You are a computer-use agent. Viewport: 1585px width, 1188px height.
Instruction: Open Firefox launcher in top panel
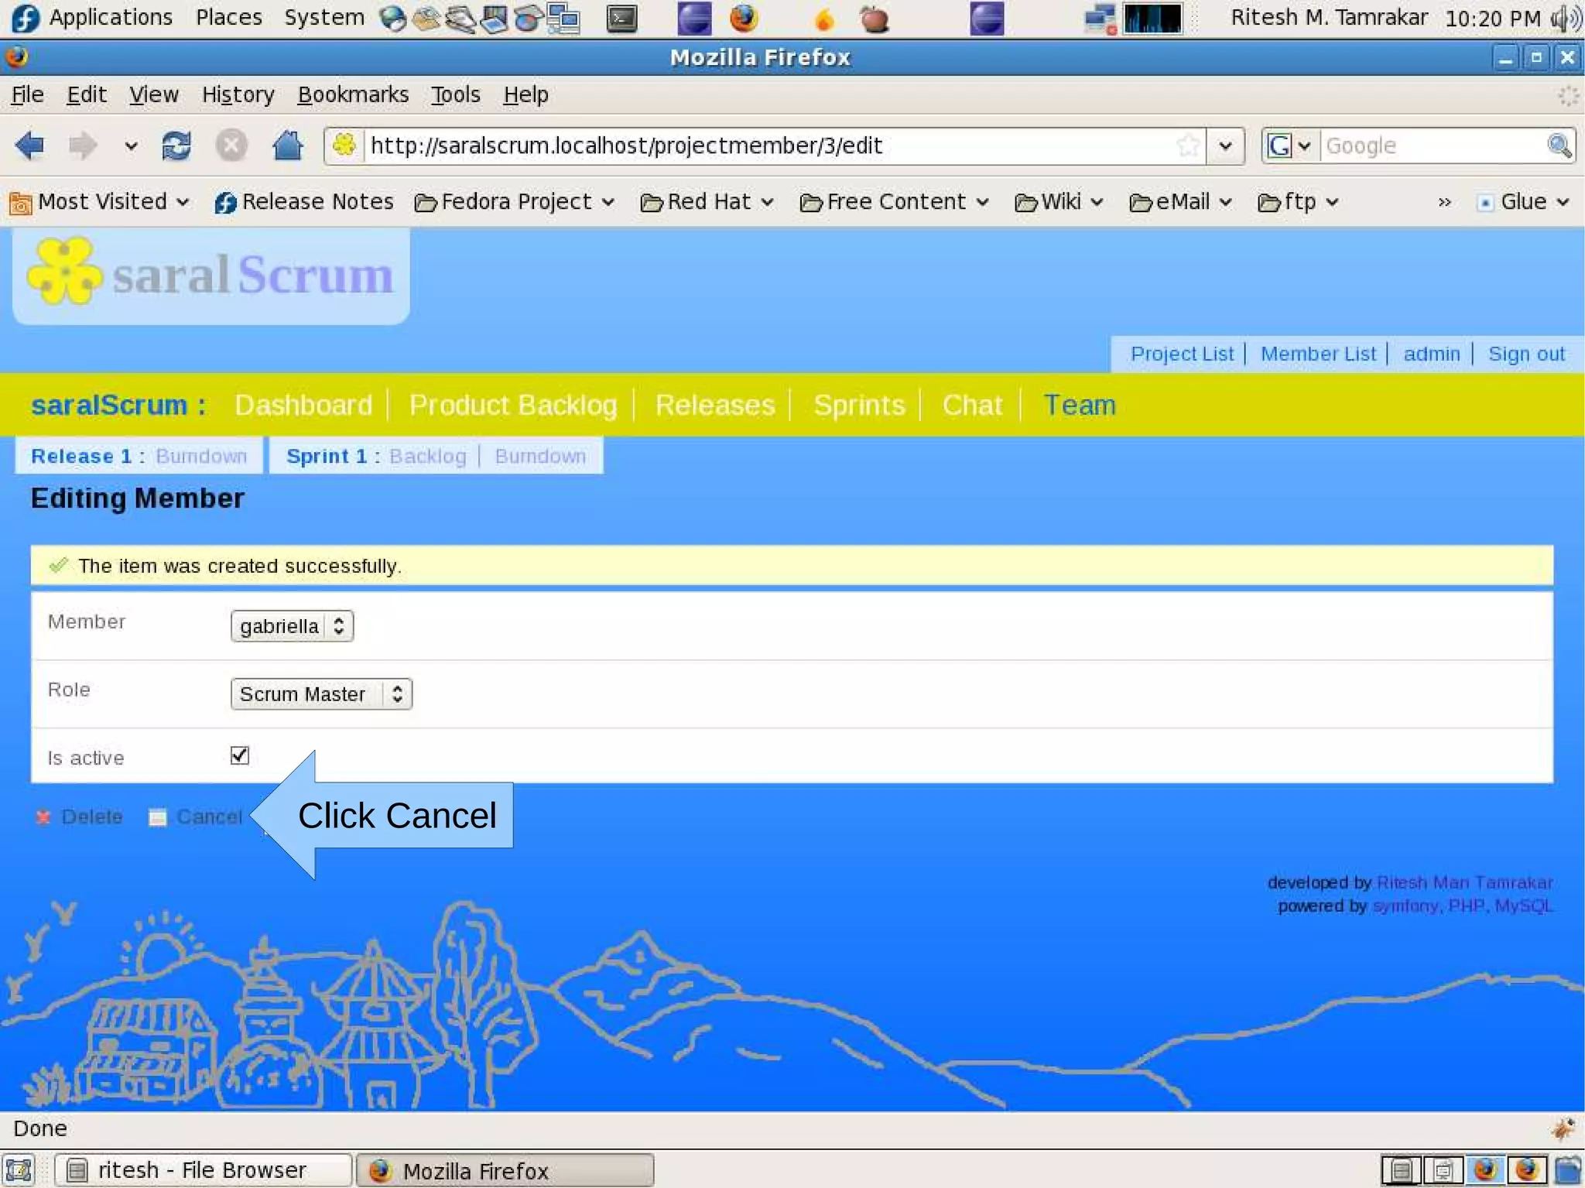[744, 18]
